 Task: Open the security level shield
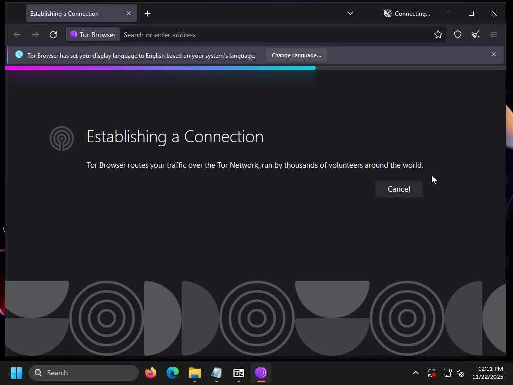tap(458, 34)
